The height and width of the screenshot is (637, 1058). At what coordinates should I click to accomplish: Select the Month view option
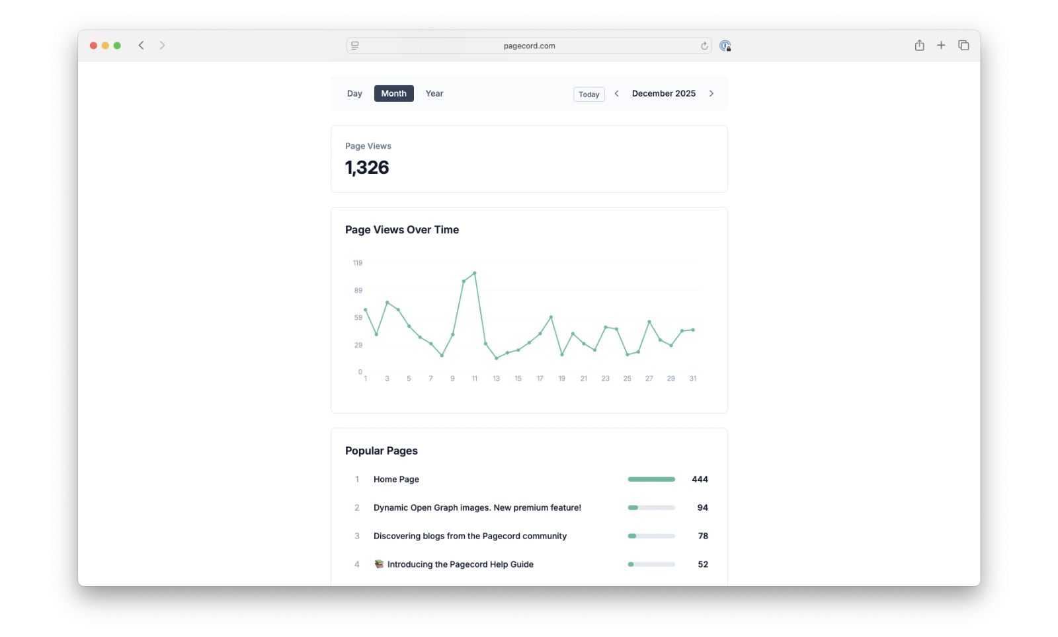[x=393, y=93]
